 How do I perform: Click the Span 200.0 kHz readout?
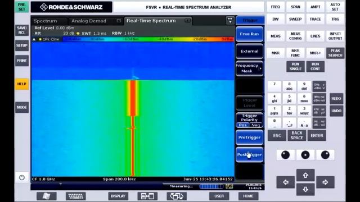point(119,179)
